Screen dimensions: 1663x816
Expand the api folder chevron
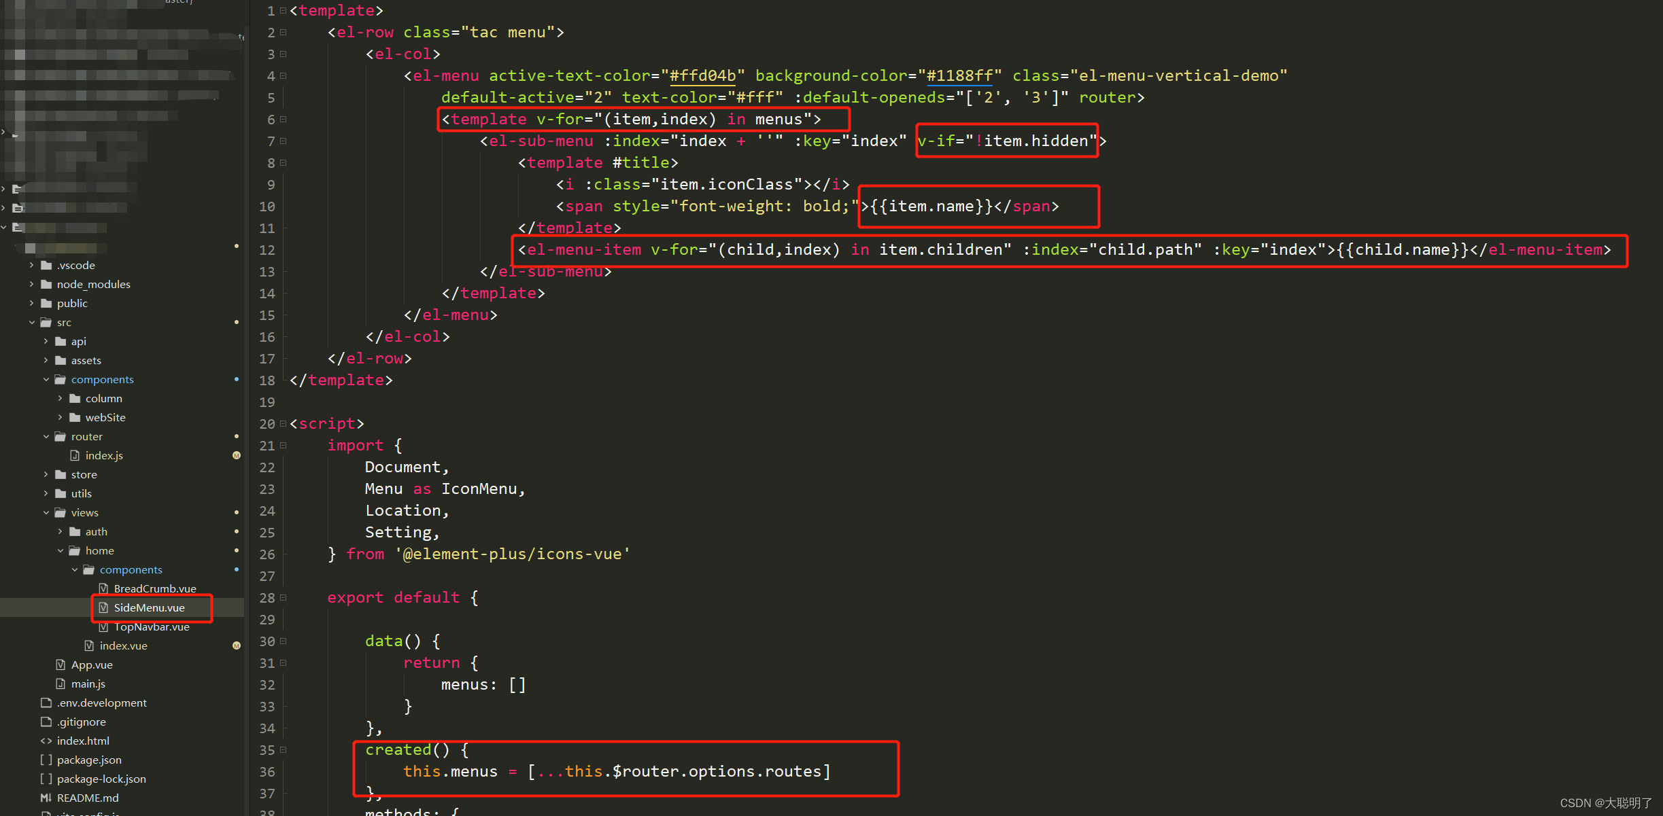tap(46, 341)
